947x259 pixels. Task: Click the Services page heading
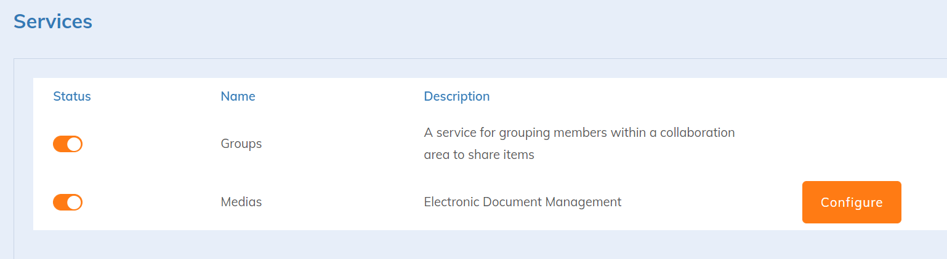[53, 21]
